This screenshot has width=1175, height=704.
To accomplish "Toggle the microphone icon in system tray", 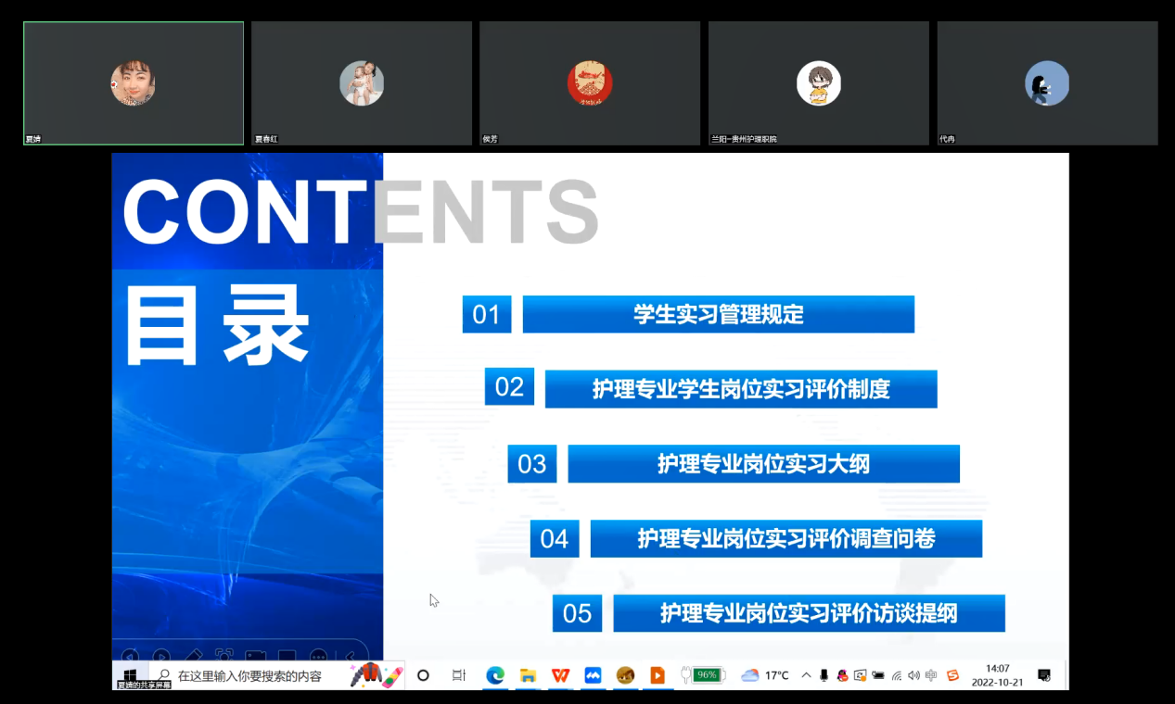I will tap(824, 675).
